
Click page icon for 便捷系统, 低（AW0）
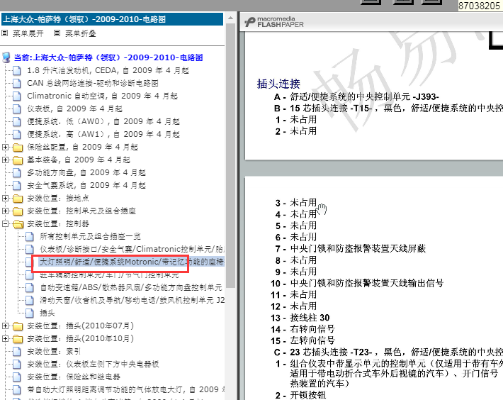pos(17,122)
